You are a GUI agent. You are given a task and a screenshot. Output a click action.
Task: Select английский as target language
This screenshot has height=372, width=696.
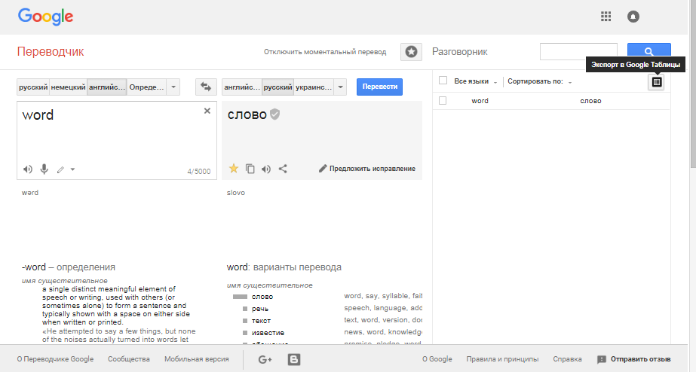[242, 87]
